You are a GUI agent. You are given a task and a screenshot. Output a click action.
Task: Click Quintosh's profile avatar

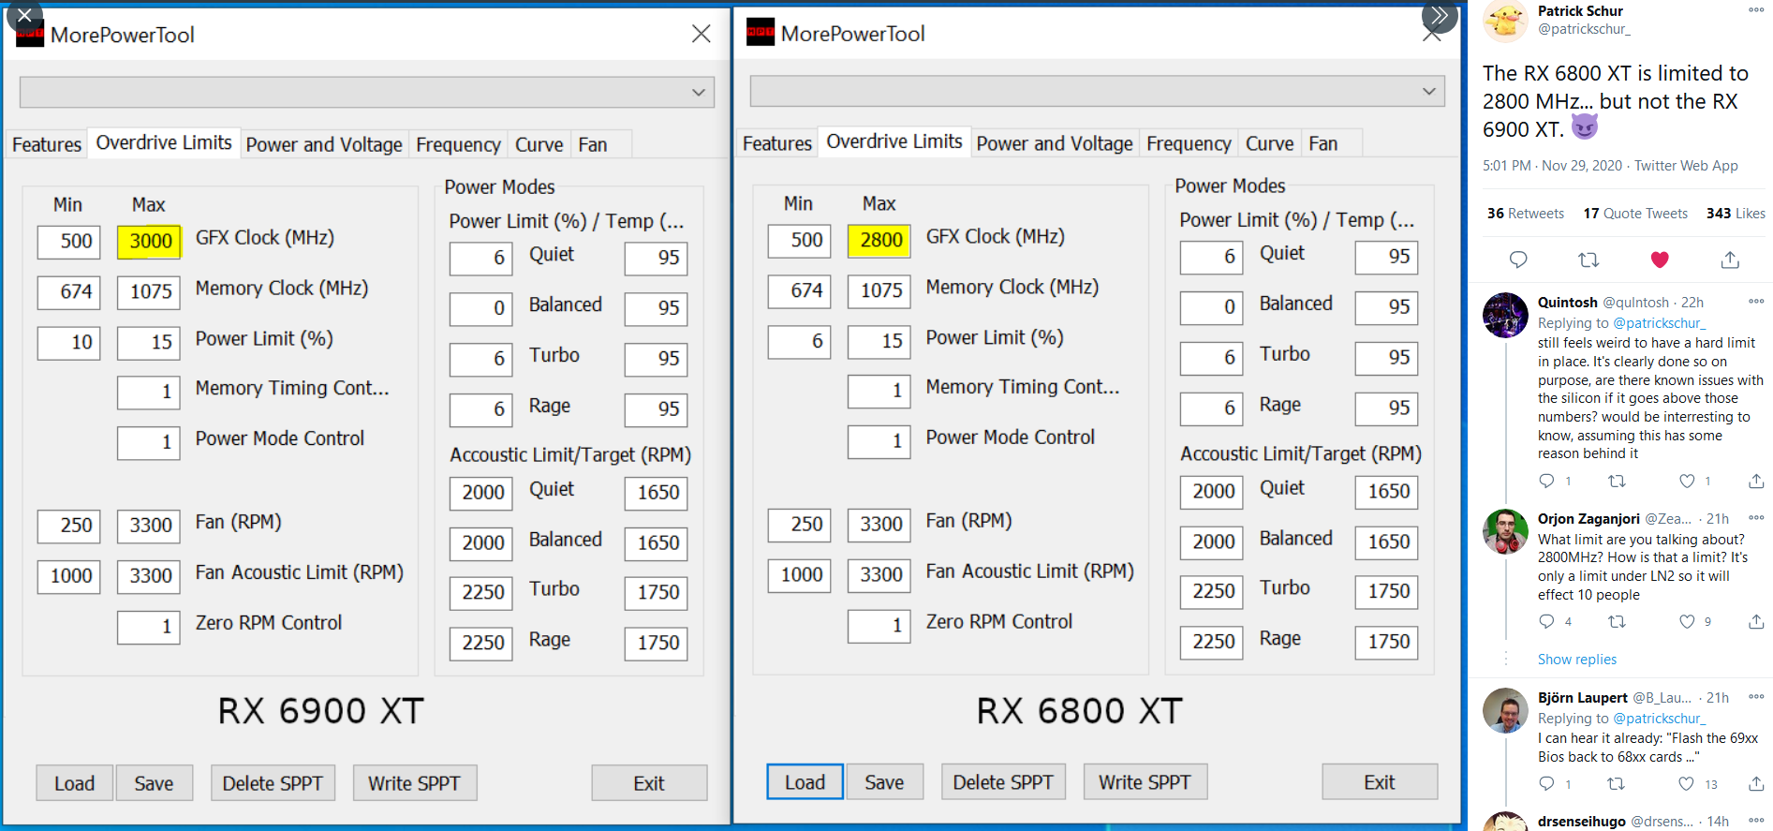1505,315
